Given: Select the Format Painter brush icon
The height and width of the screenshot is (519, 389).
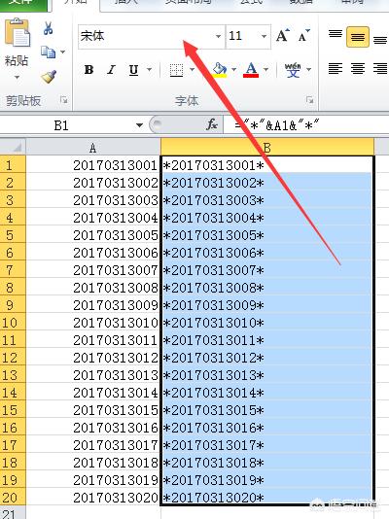Looking at the screenshot, I should point(49,77).
